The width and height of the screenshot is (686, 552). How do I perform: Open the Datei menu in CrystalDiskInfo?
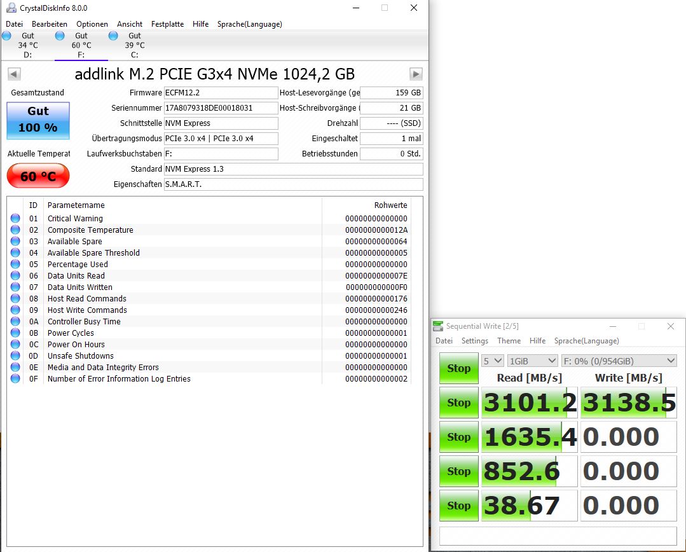point(14,24)
